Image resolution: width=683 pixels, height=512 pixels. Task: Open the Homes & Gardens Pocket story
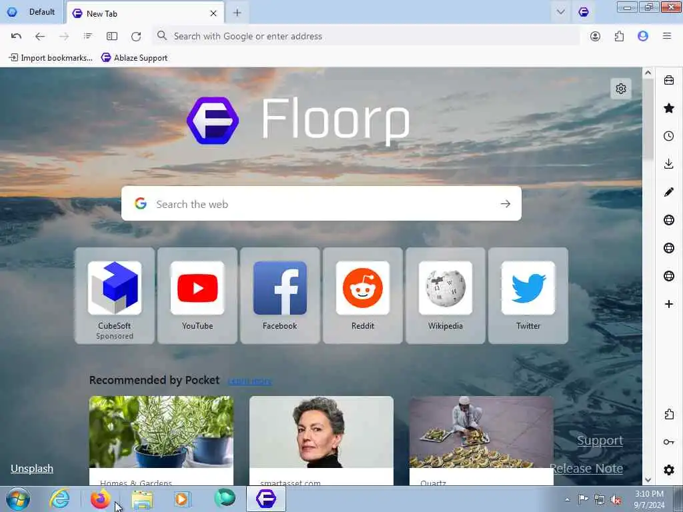click(161, 440)
